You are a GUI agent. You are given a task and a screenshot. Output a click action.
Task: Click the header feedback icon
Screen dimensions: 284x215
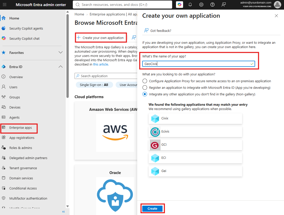[x=224, y=5]
